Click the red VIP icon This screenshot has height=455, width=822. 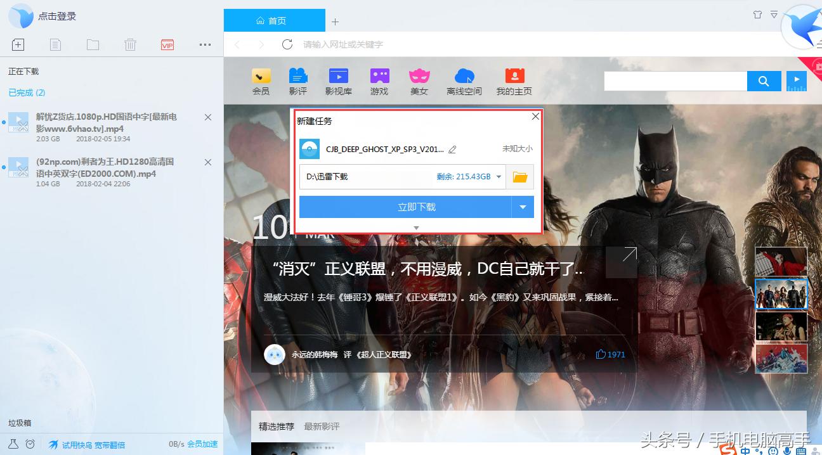[x=167, y=44]
